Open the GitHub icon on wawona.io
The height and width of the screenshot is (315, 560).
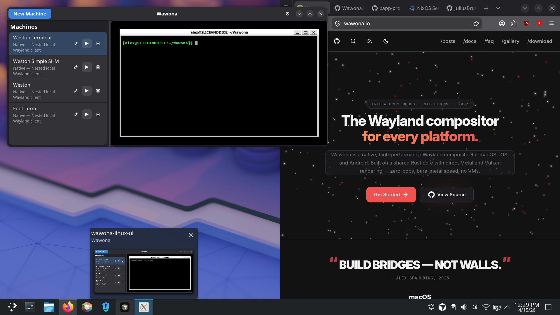pyautogui.click(x=337, y=41)
